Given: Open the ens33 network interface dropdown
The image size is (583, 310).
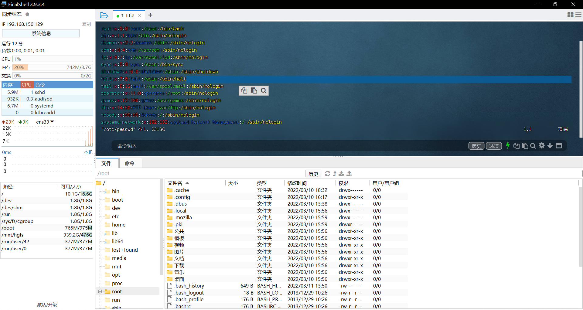Looking at the screenshot, I should [x=45, y=122].
